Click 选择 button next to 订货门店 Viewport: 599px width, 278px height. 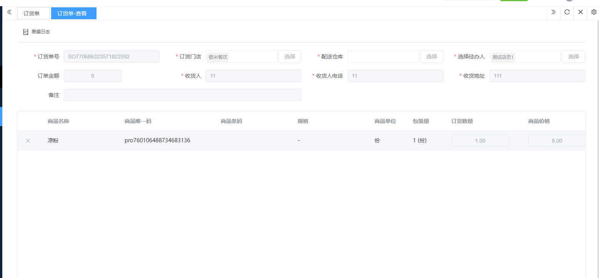point(290,57)
